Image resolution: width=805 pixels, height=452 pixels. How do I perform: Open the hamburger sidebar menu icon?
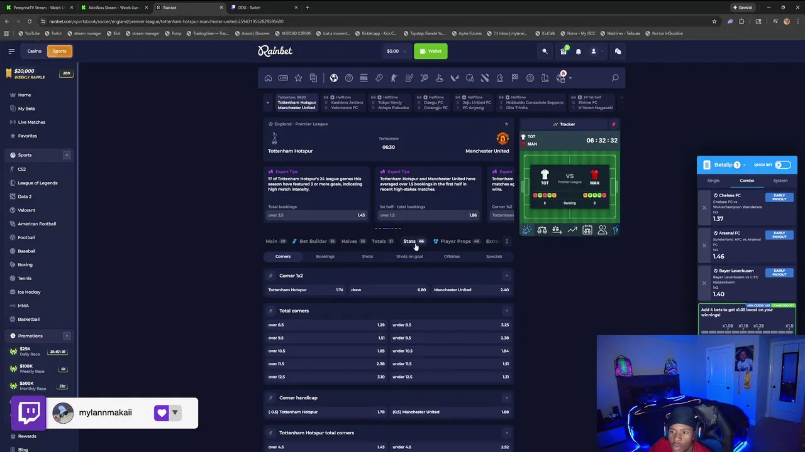coord(11,51)
